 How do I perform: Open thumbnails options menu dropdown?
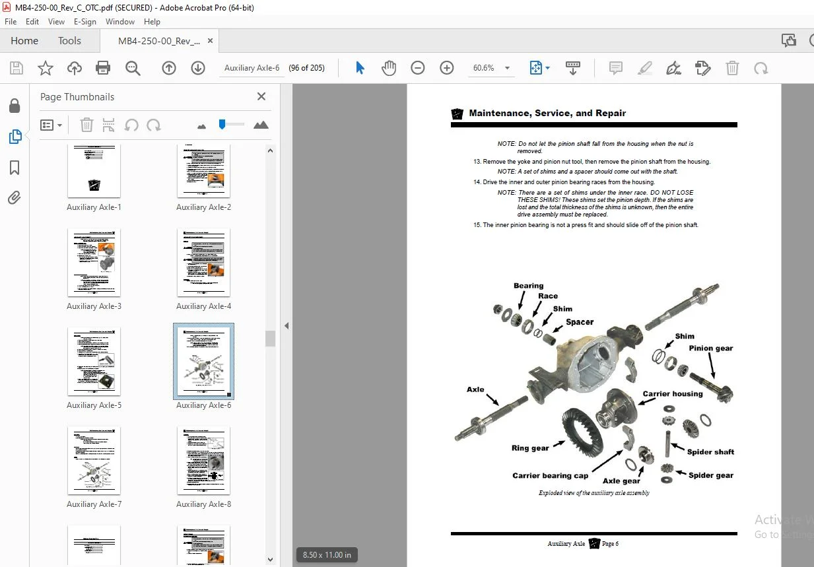point(51,125)
